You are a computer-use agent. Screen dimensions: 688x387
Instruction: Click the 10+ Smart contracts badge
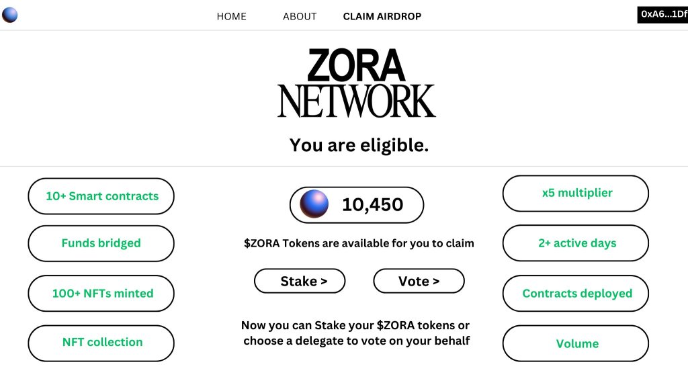pyautogui.click(x=101, y=196)
